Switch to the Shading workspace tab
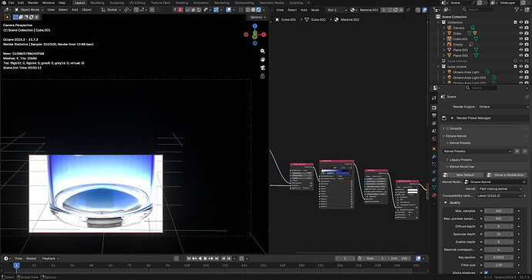The width and height of the screenshot is (532, 280). click(181, 3)
